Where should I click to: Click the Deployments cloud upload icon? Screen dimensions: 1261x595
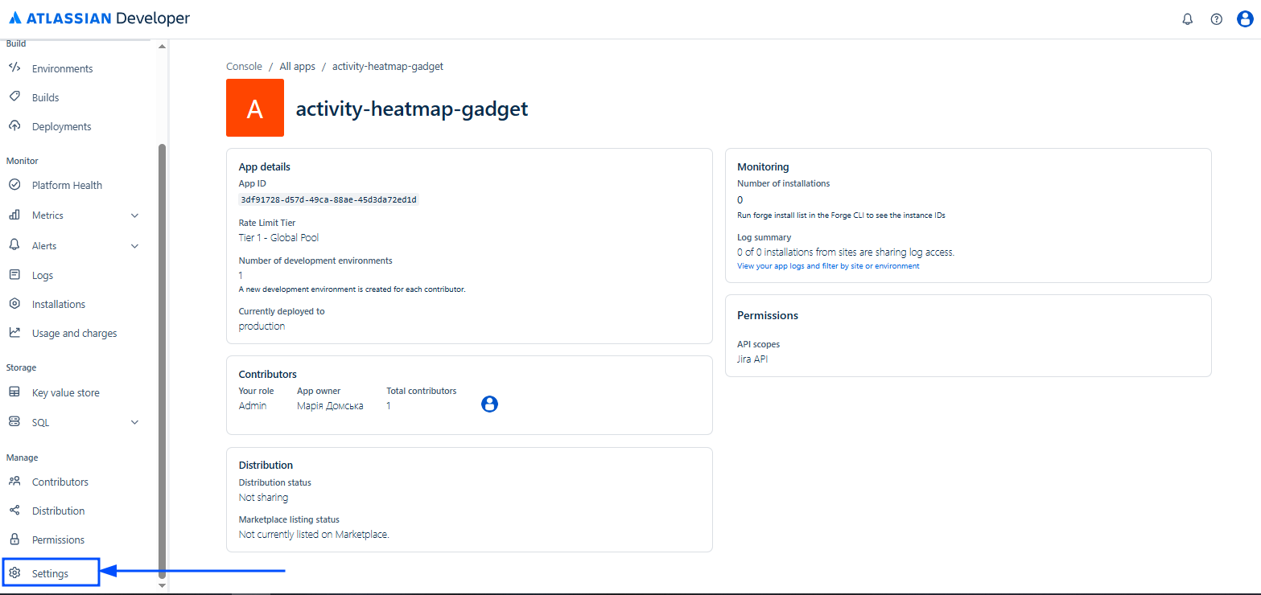click(x=14, y=126)
